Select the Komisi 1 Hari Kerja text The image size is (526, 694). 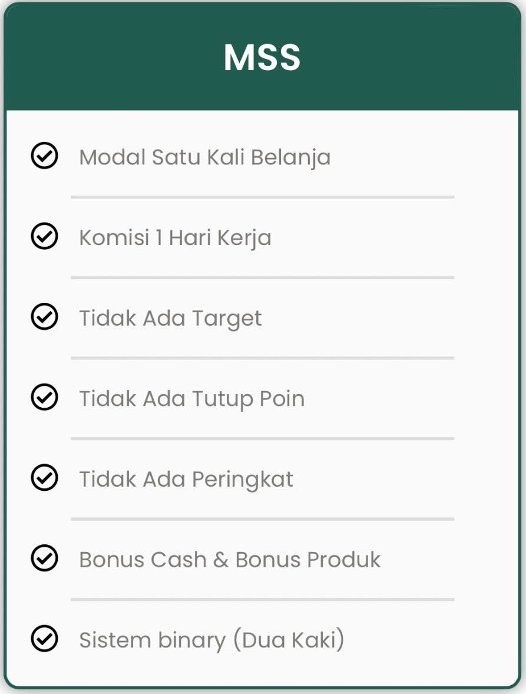tap(175, 238)
